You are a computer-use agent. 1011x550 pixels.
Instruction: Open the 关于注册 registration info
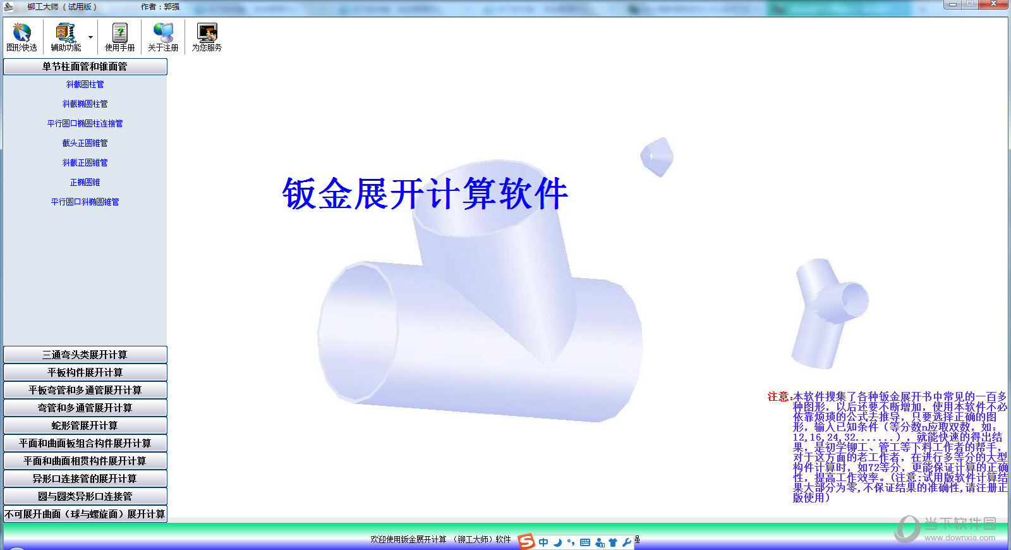coord(163,37)
